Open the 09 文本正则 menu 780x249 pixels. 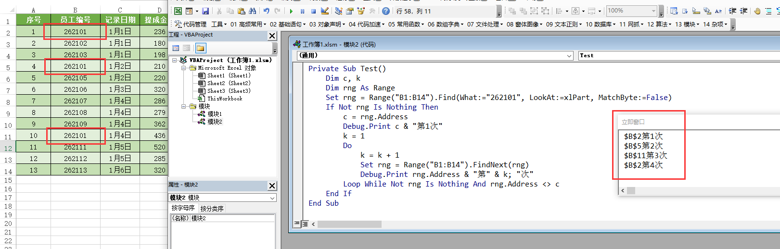[563, 24]
